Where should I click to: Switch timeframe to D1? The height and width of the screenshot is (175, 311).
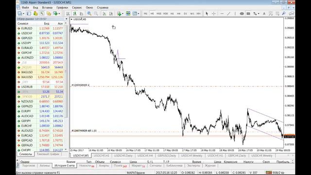pos(186,14)
